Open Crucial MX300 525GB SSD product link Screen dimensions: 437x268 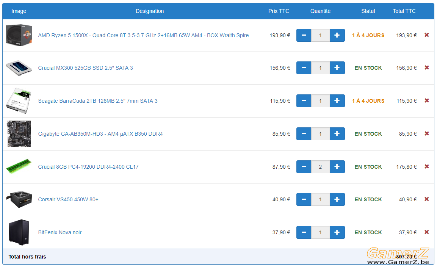click(x=85, y=68)
